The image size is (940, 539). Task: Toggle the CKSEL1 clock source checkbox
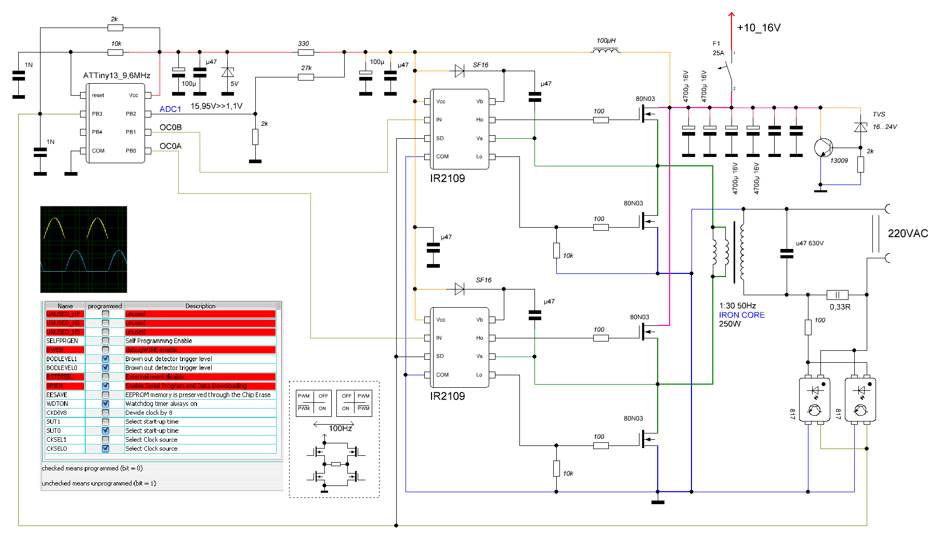(x=106, y=440)
